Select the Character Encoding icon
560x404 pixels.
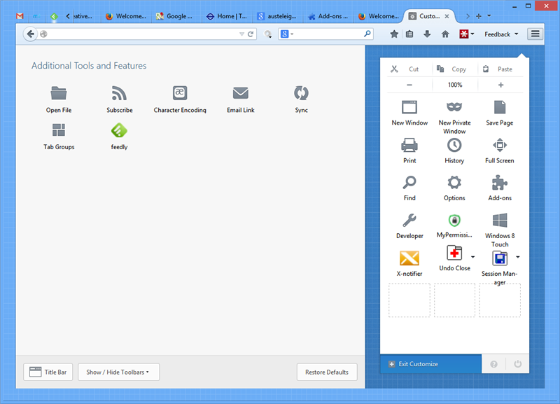[180, 92]
